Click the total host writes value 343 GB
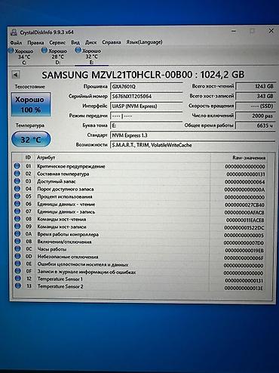 pos(256,96)
